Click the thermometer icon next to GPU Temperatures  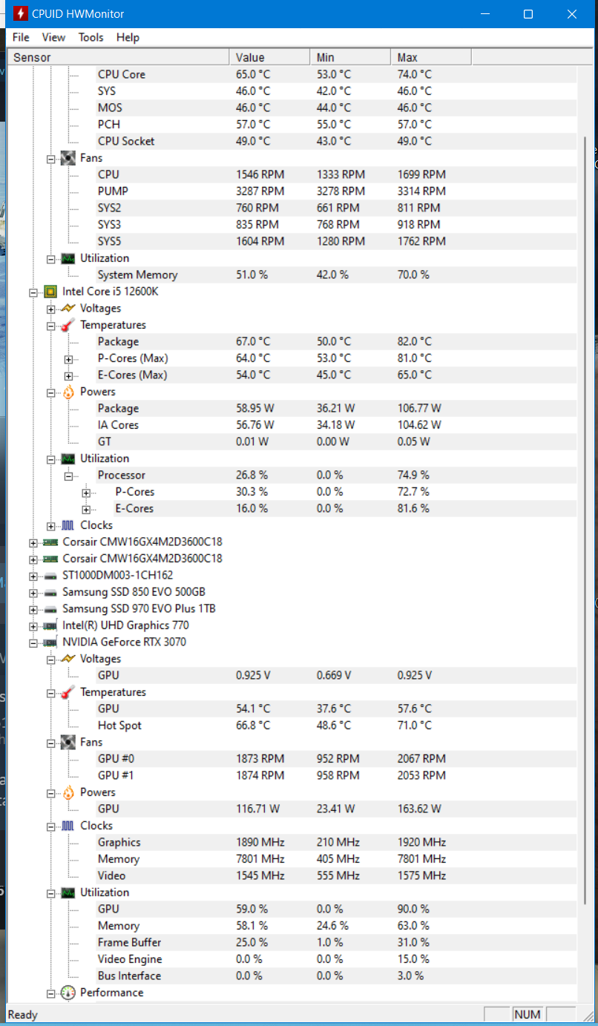tap(68, 692)
